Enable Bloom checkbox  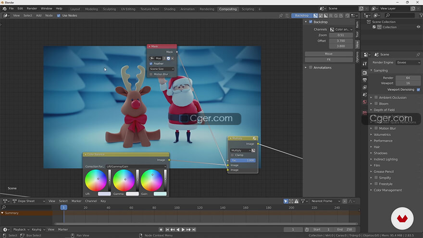pos(376,104)
